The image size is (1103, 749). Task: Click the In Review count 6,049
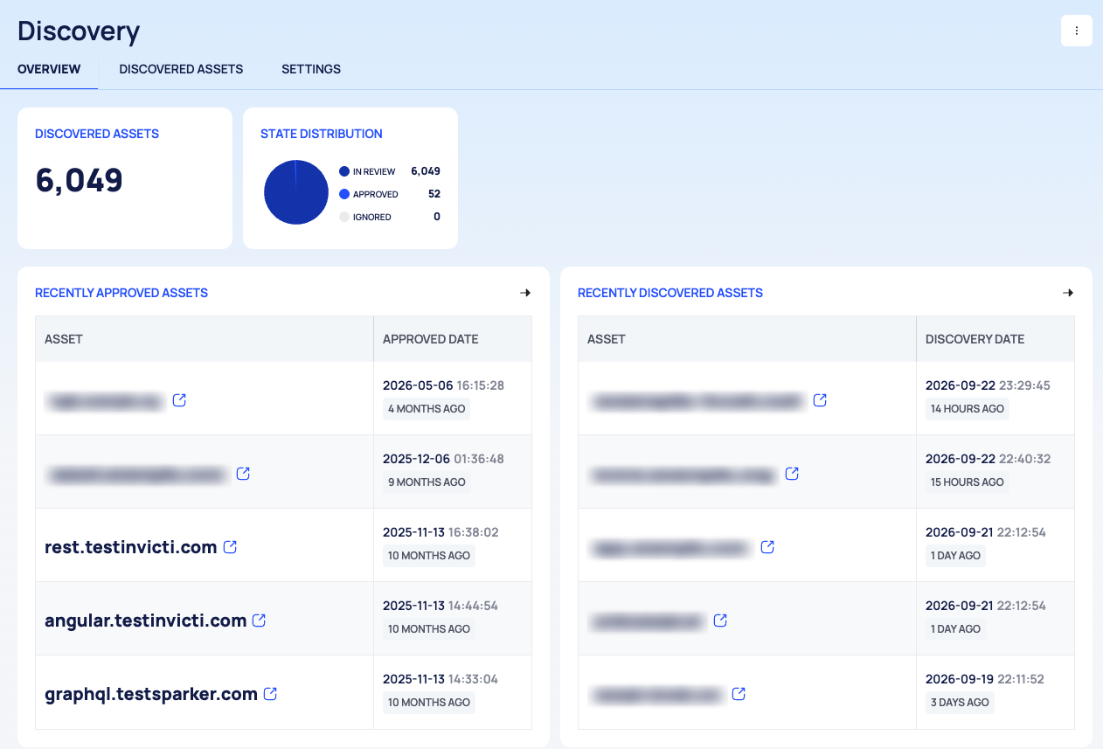pos(426,171)
